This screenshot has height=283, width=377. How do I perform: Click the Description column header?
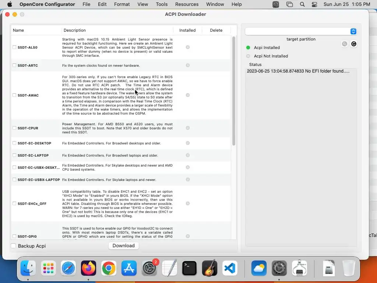click(117, 30)
